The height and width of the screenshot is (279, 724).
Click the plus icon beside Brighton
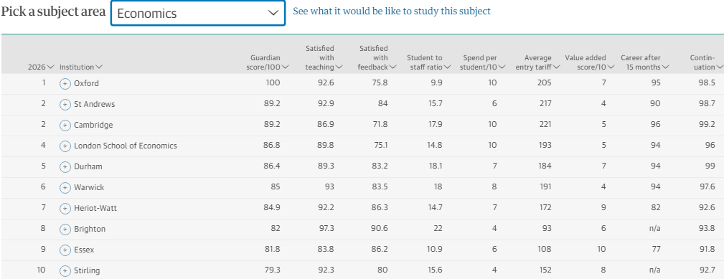[x=65, y=230]
